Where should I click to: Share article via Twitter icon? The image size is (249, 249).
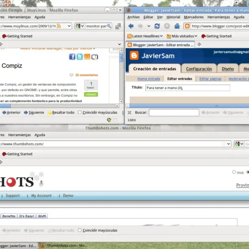point(80,57)
